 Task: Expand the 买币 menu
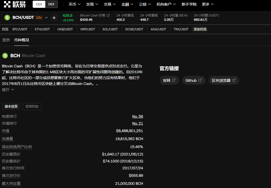[75, 4]
